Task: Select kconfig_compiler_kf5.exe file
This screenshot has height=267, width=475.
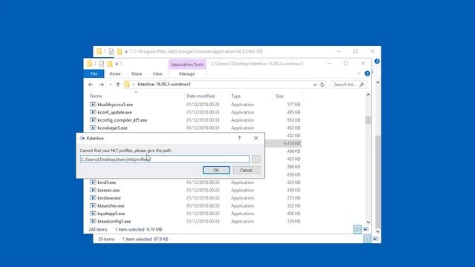Action: click(x=122, y=120)
